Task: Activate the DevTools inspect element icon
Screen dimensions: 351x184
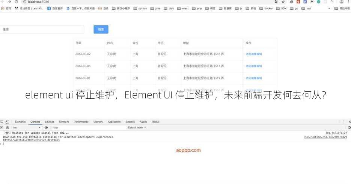Action: tap(2, 122)
